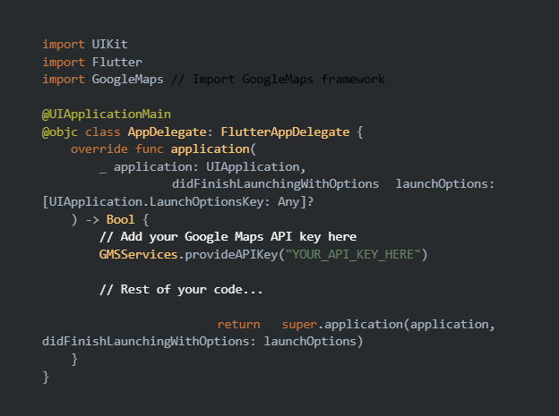The width and height of the screenshot is (559, 416).
Task: Click the word Flutter in the second import
Action: 117,62
